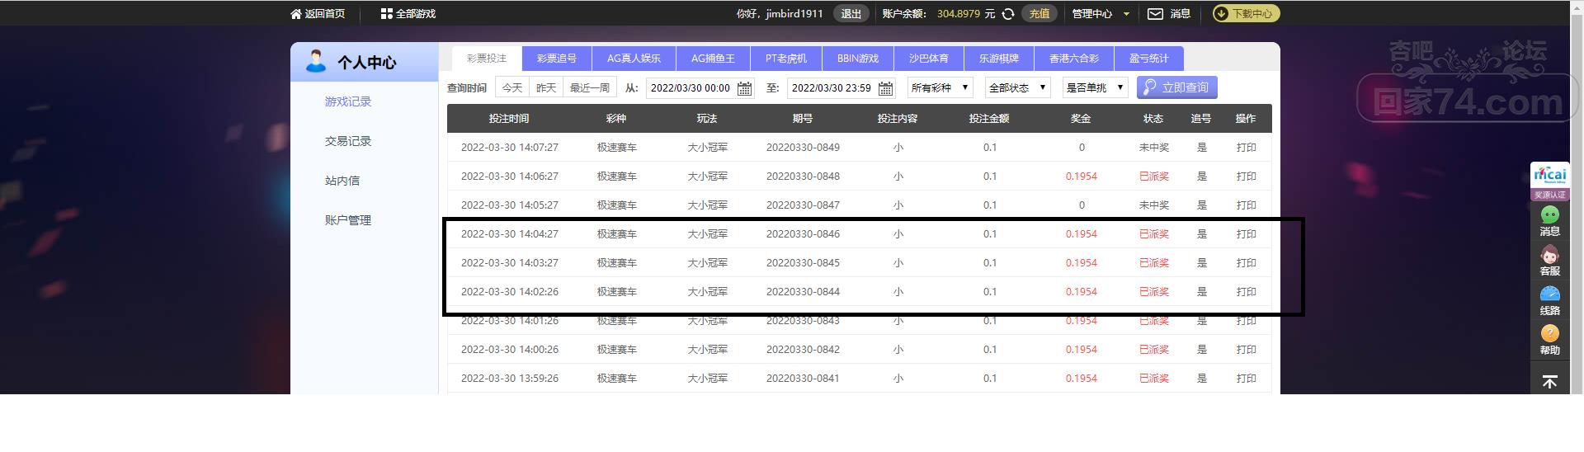Switch to 乐游棋牌 tab

(999, 59)
